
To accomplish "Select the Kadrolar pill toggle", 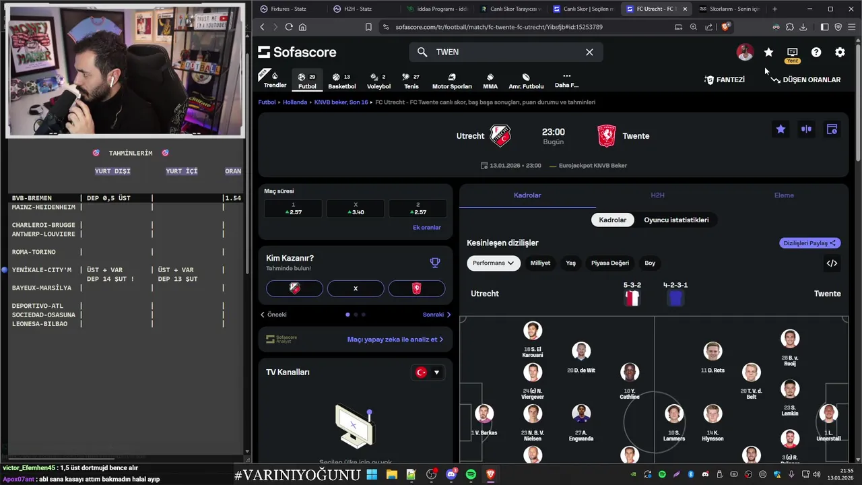I will pos(613,220).
